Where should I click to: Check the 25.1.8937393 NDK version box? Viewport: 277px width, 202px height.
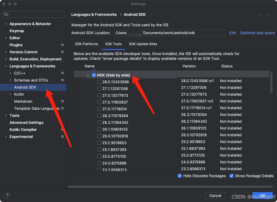pyautogui.click(x=99, y=150)
